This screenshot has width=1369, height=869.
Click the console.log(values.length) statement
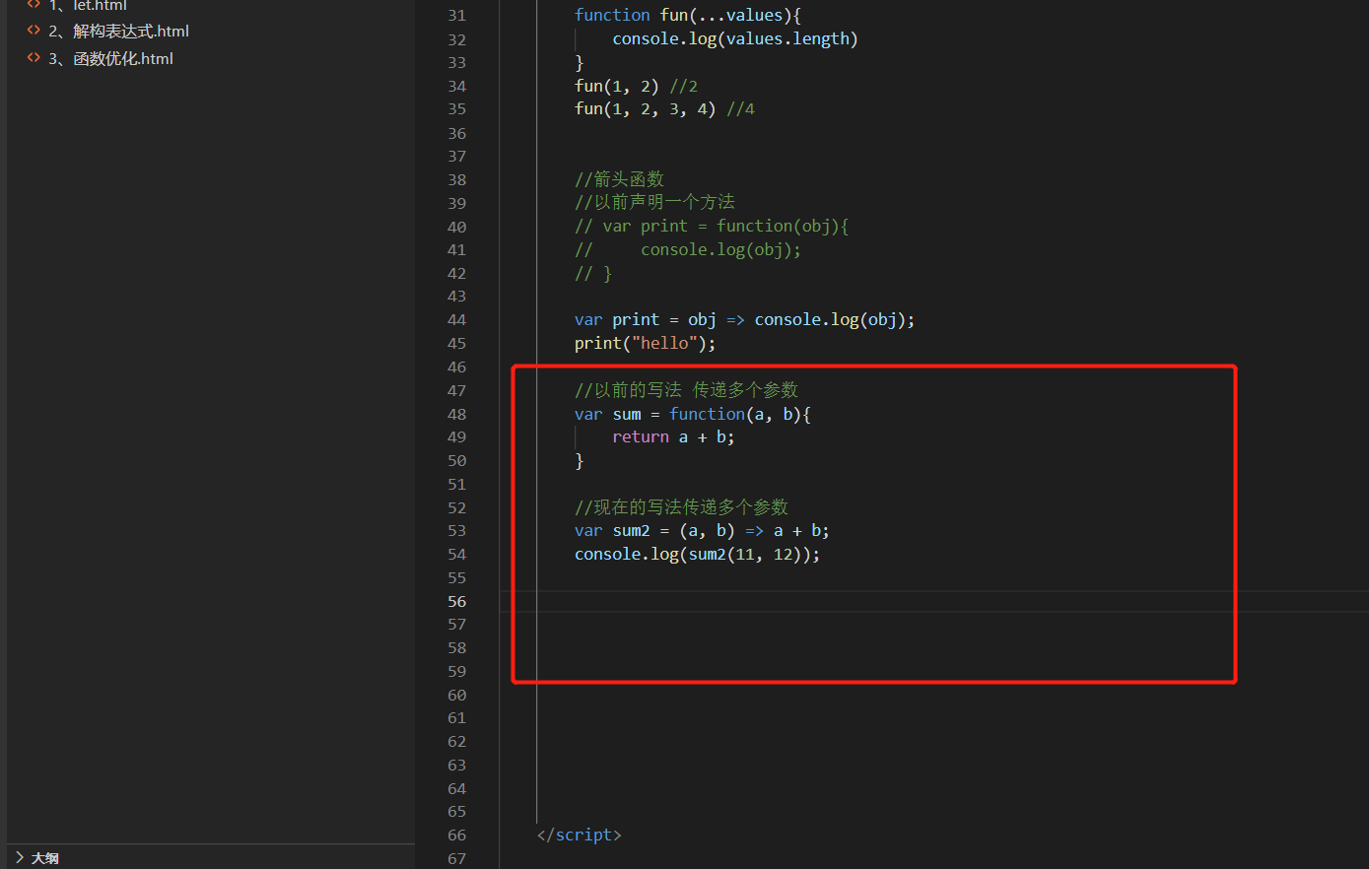coord(735,38)
